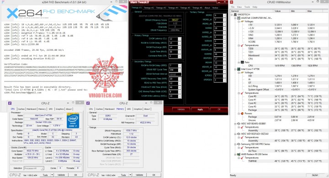Open the DRAM REF Cycle Time dropdown
Viewport: 329px width, 178px height.
180,70
